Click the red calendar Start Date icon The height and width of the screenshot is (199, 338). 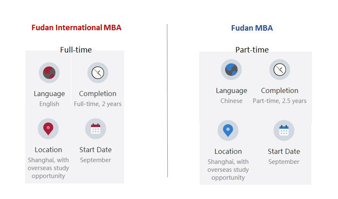(x=96, y=129)
